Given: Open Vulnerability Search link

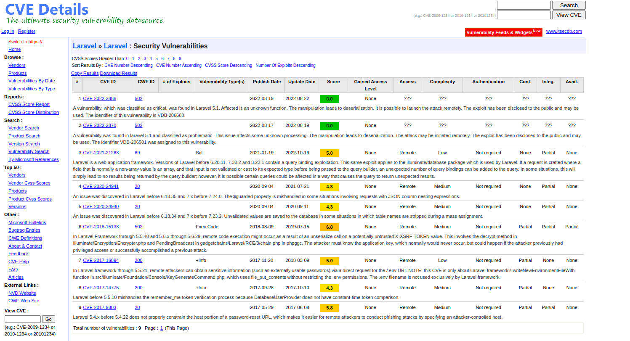Looking at the screenshot, I should click(29, 151).
